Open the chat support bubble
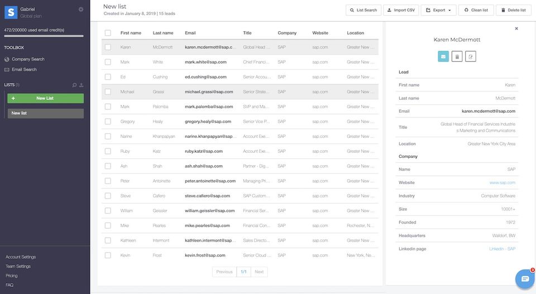The image size is (536, 294). pyautogui.click(x=525, y=278)
